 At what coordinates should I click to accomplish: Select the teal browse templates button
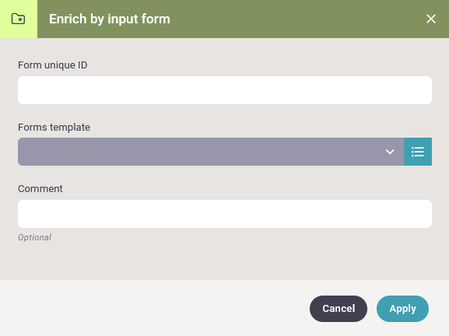(418, 152)
